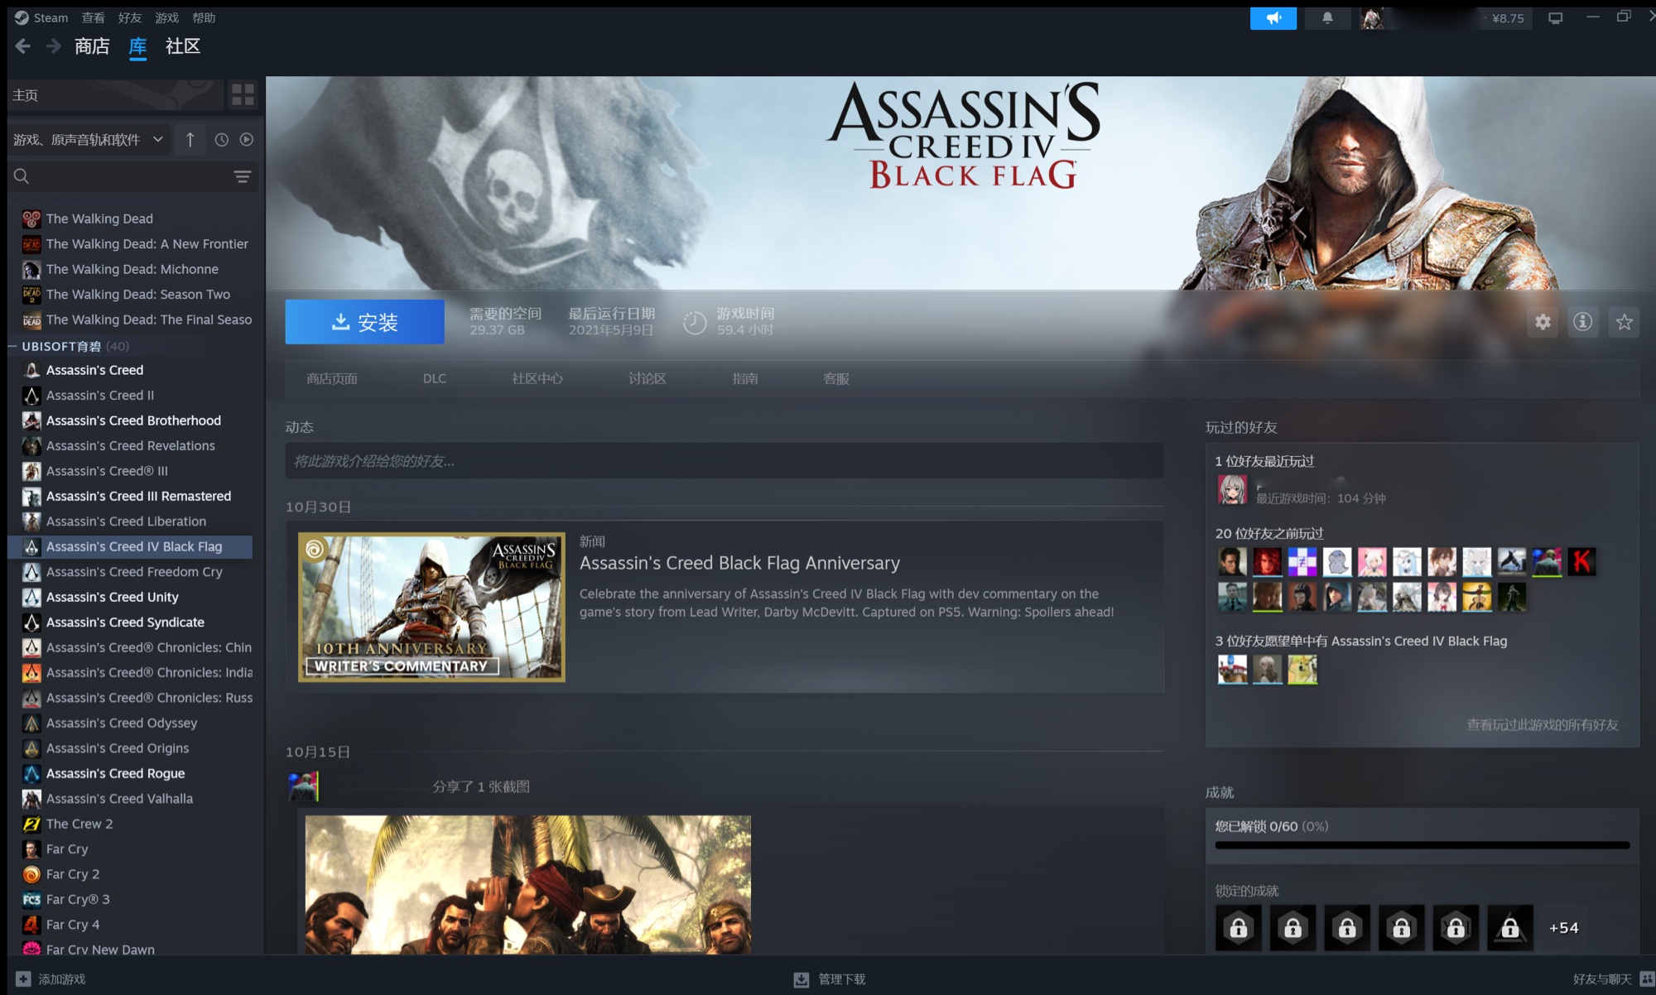Viewport: 1656px width, 995px height.
Task: Open 客服 support link
Action: click(x=836, y=378)
